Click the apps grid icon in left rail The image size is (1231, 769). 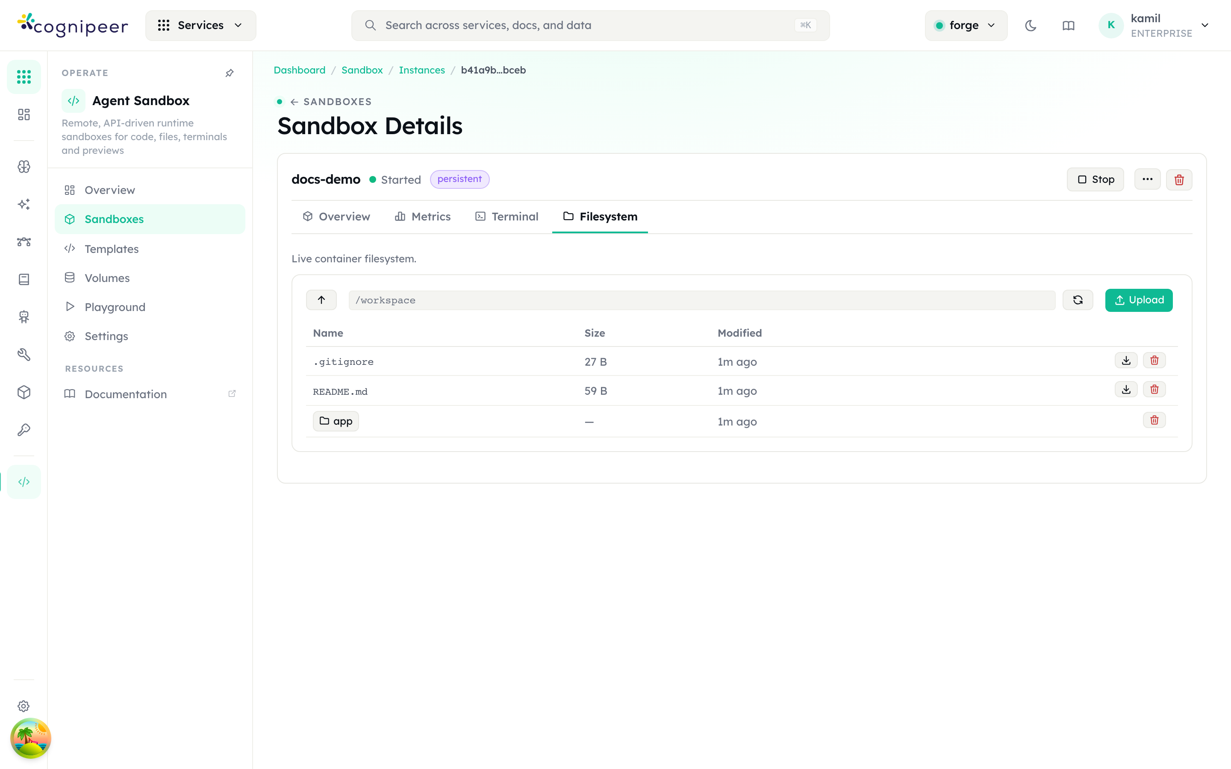(24, 77)
